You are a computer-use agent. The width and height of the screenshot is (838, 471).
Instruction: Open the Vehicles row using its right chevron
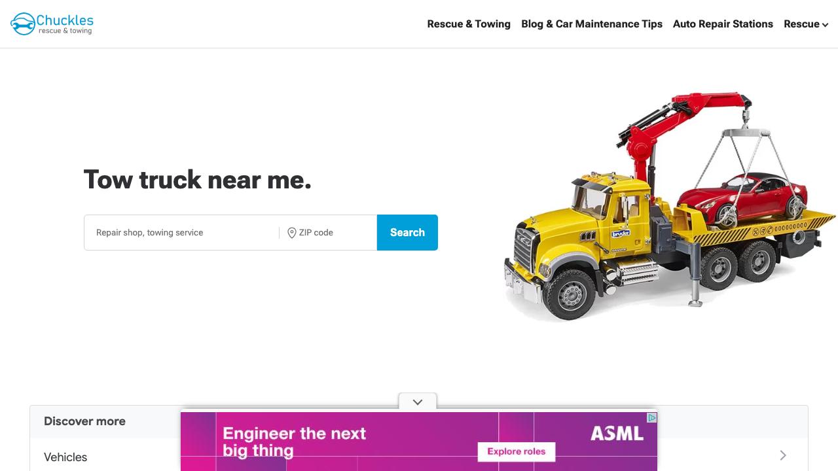pos(783,455)
